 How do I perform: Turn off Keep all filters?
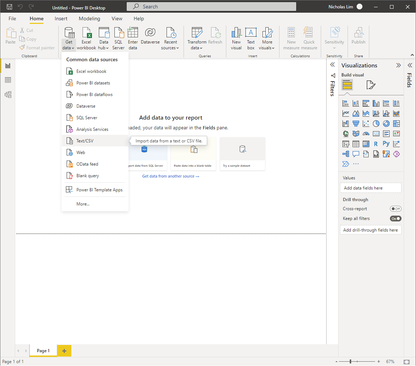[x=395, y=219]
